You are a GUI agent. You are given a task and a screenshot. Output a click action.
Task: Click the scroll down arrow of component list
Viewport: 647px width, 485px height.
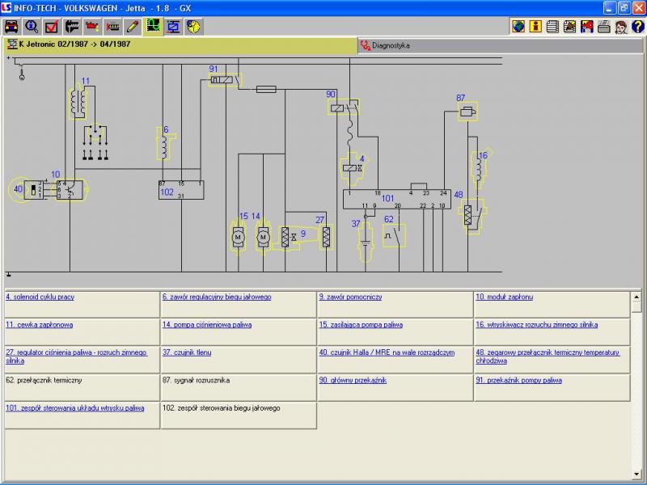(636, 474)
